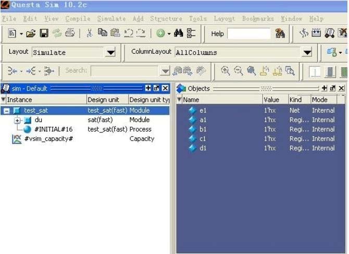Click the Zoom Full filled magnifier icon
Viewport: 349px width, 254px height.
pyautogui.click(x=251, y=71)
